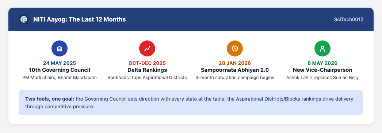Click the OCT-DEC 2025 date marker

click(147, 63)
